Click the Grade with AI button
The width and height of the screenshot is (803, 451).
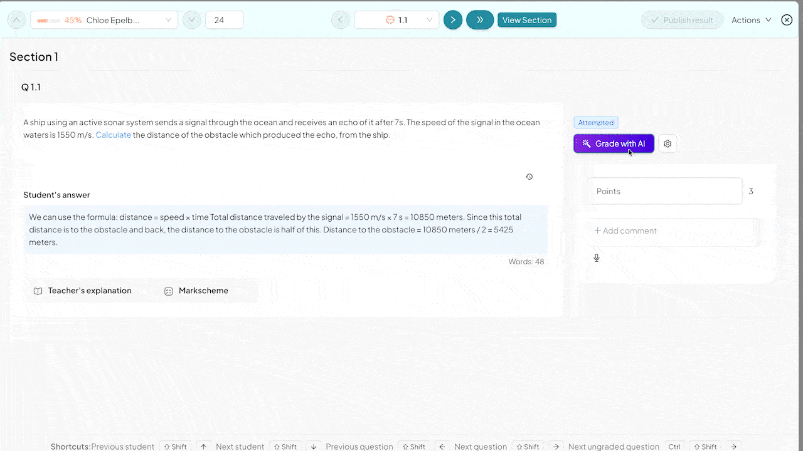(x=614, y=143)
